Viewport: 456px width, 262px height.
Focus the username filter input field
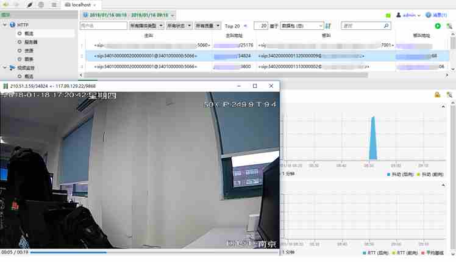point(104,26)
